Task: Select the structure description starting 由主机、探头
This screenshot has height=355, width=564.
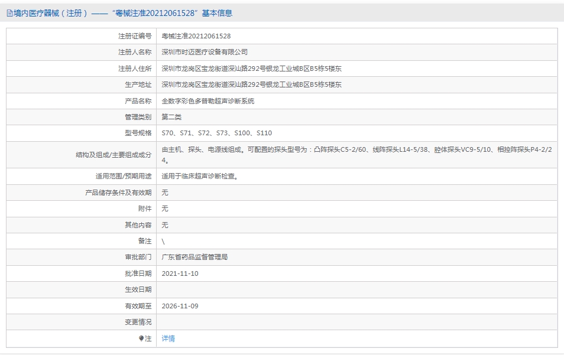Action: point(356,155)
